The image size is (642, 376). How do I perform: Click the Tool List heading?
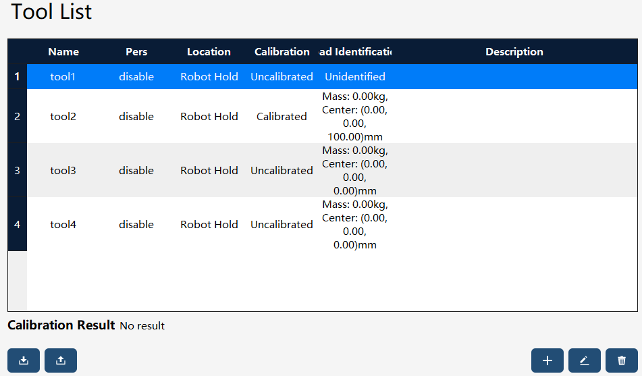coord(51,11)
